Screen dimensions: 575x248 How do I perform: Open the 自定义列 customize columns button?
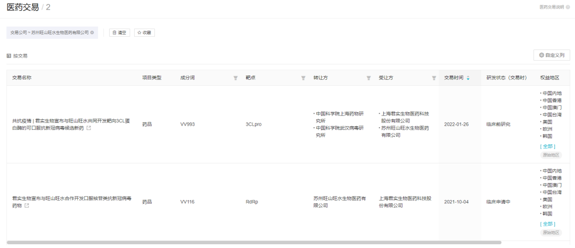552,55
